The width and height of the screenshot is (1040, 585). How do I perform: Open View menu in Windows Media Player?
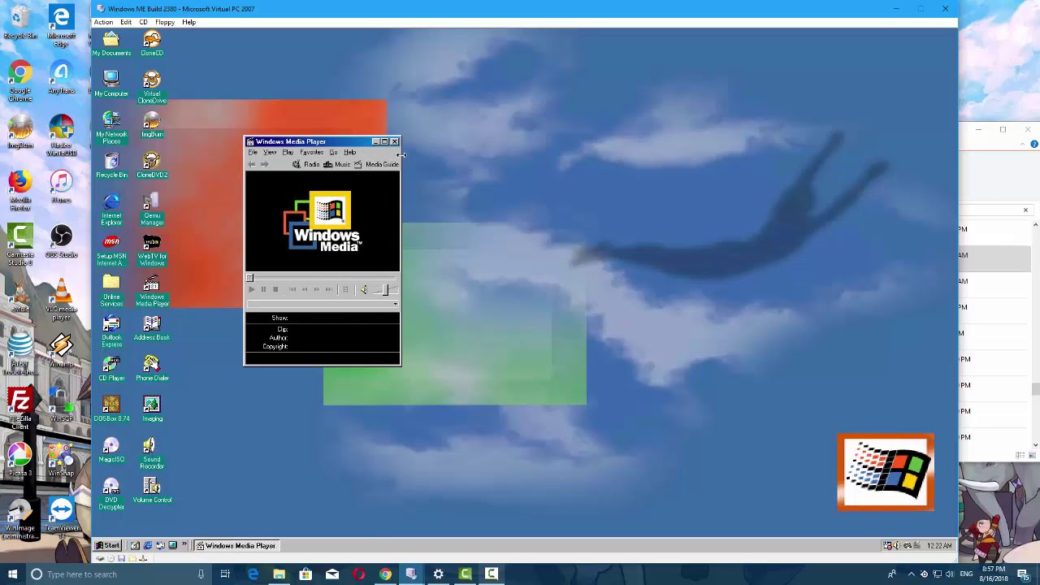[x=269, y=153]
